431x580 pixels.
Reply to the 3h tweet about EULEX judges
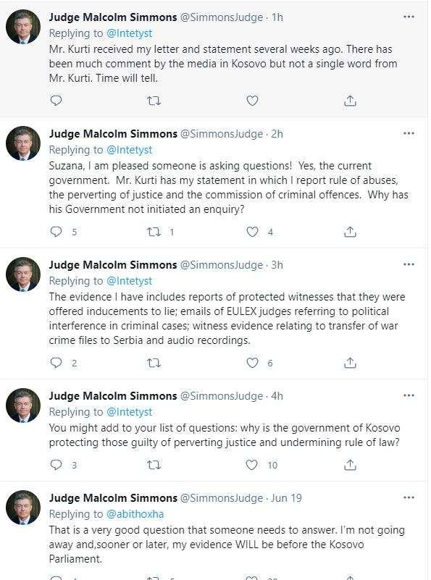coord(56,363)
